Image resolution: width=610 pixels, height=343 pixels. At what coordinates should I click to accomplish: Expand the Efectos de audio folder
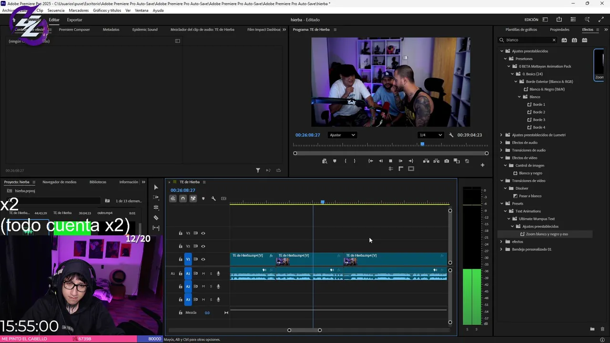pos(501,142)
